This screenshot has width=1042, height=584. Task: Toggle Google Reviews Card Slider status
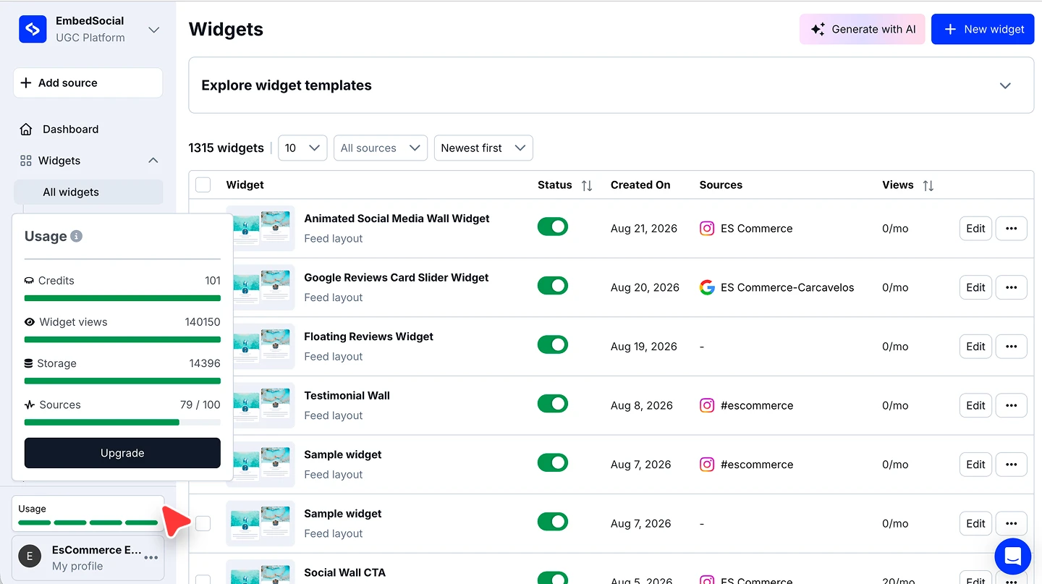click(x=553, y=286)
